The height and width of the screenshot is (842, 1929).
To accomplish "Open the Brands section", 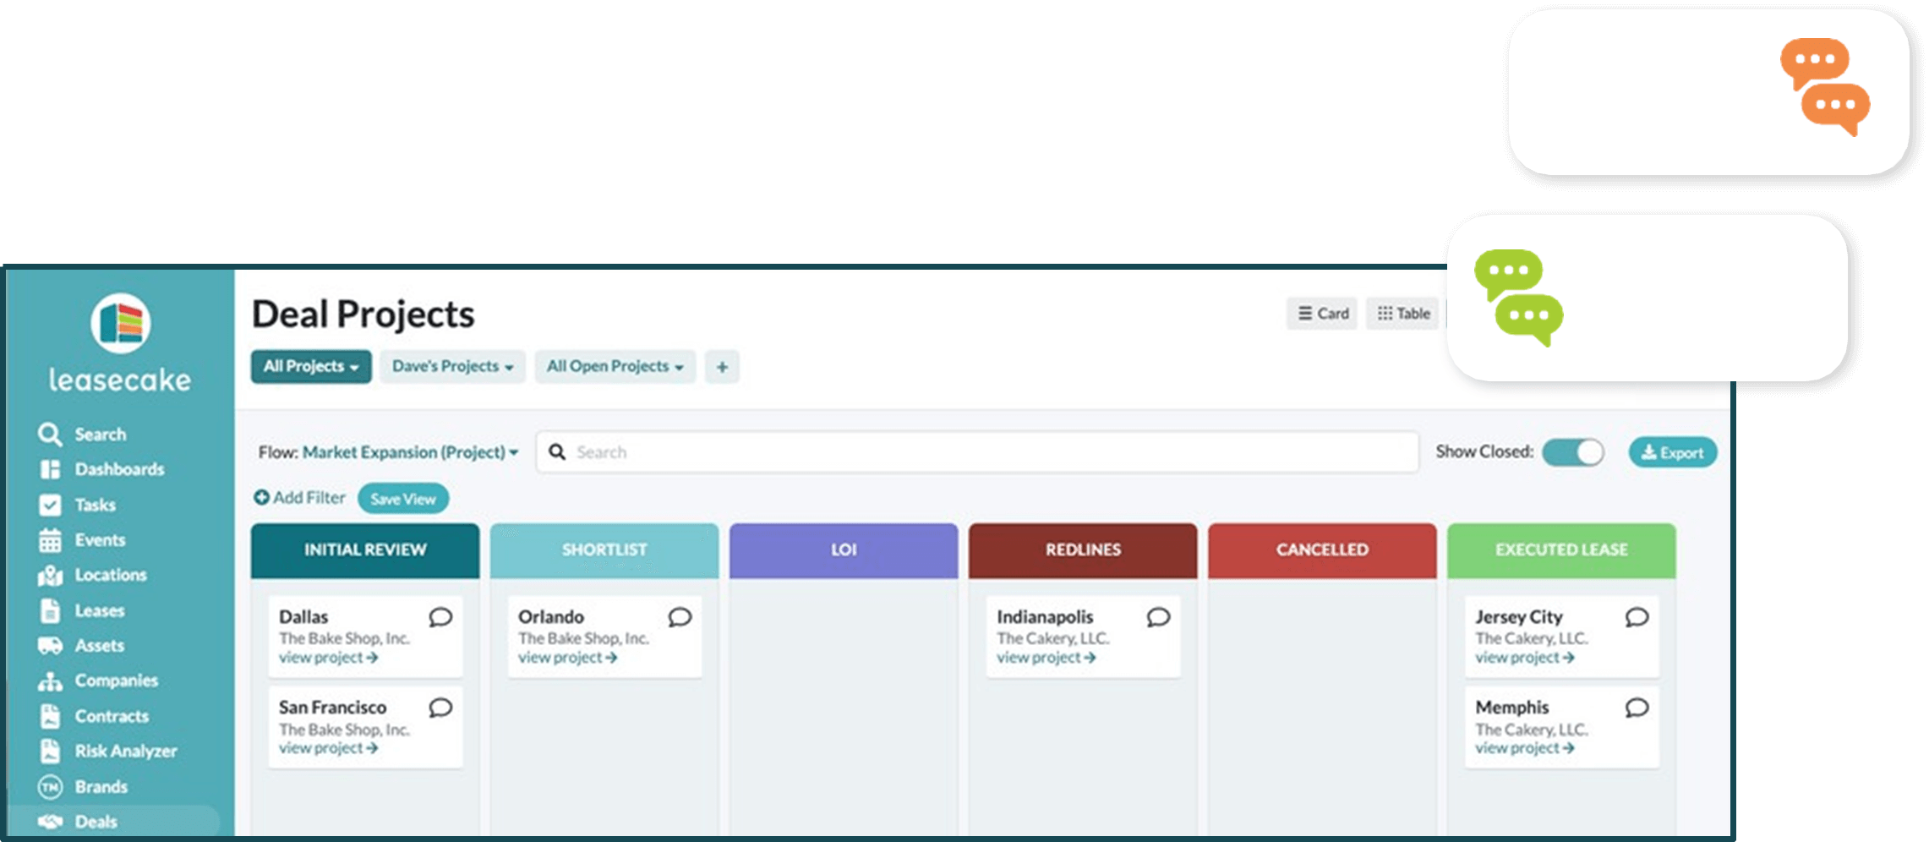I will (101, 786).
